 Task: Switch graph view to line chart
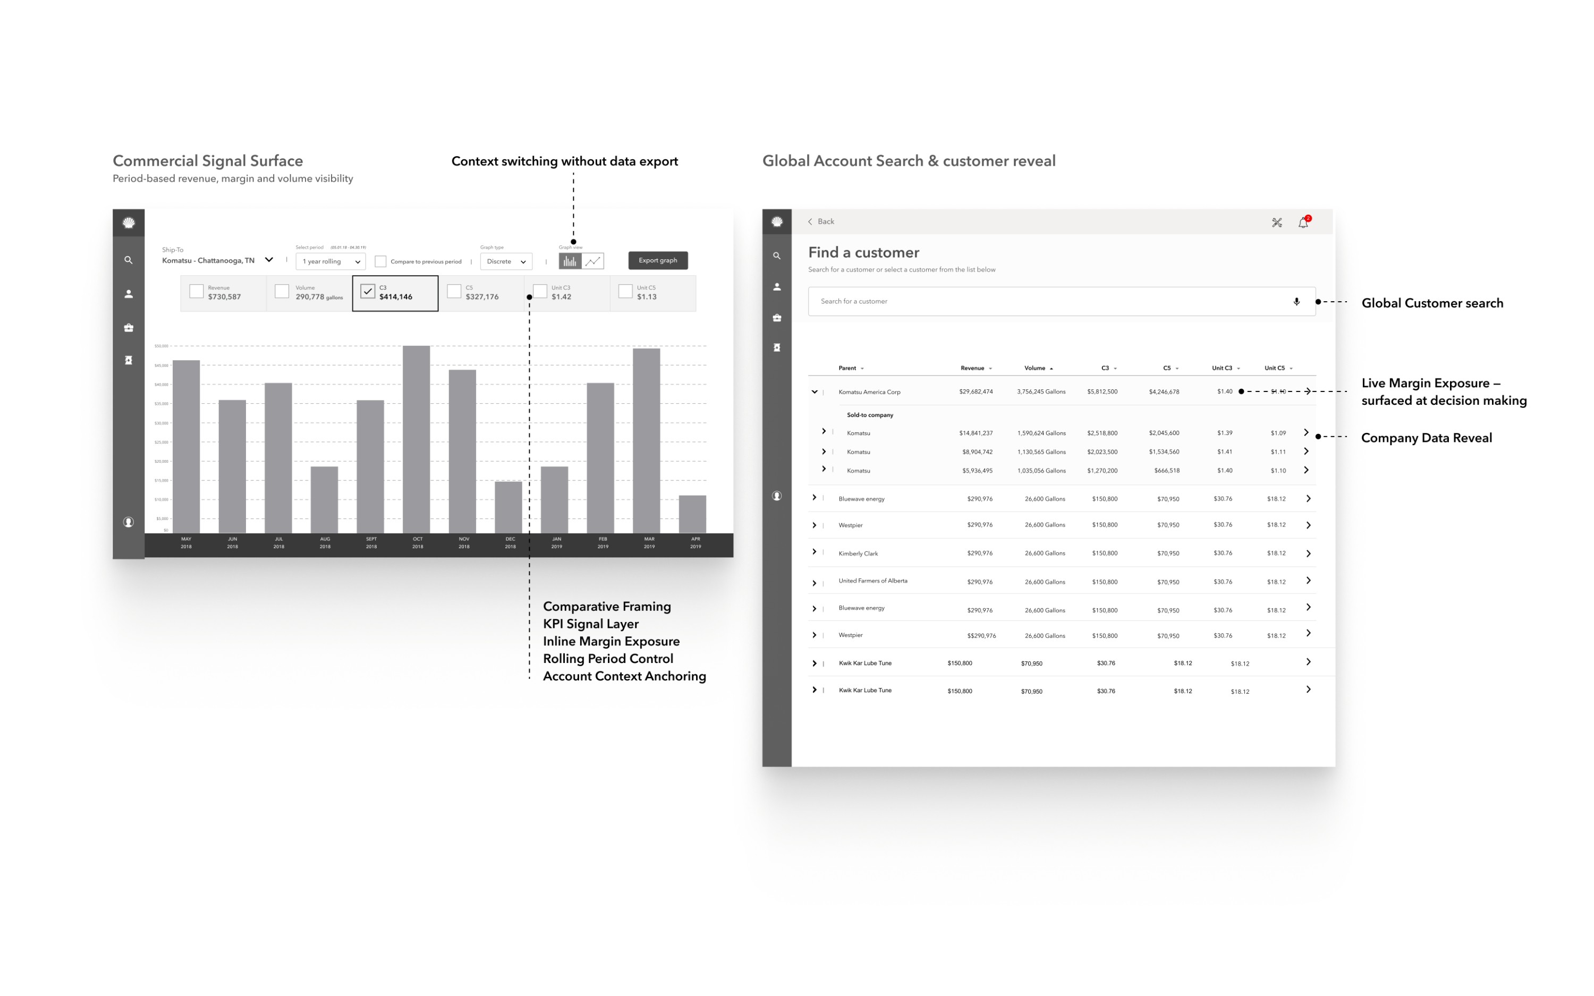coord(593,261)
